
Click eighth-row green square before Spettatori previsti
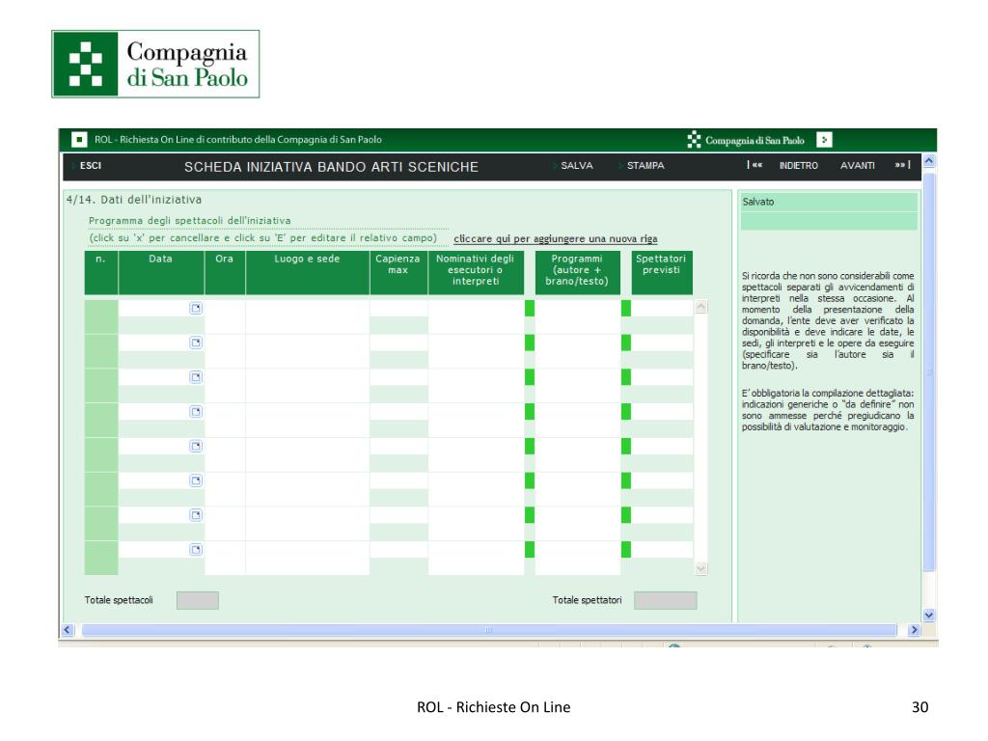coord(625,549)
